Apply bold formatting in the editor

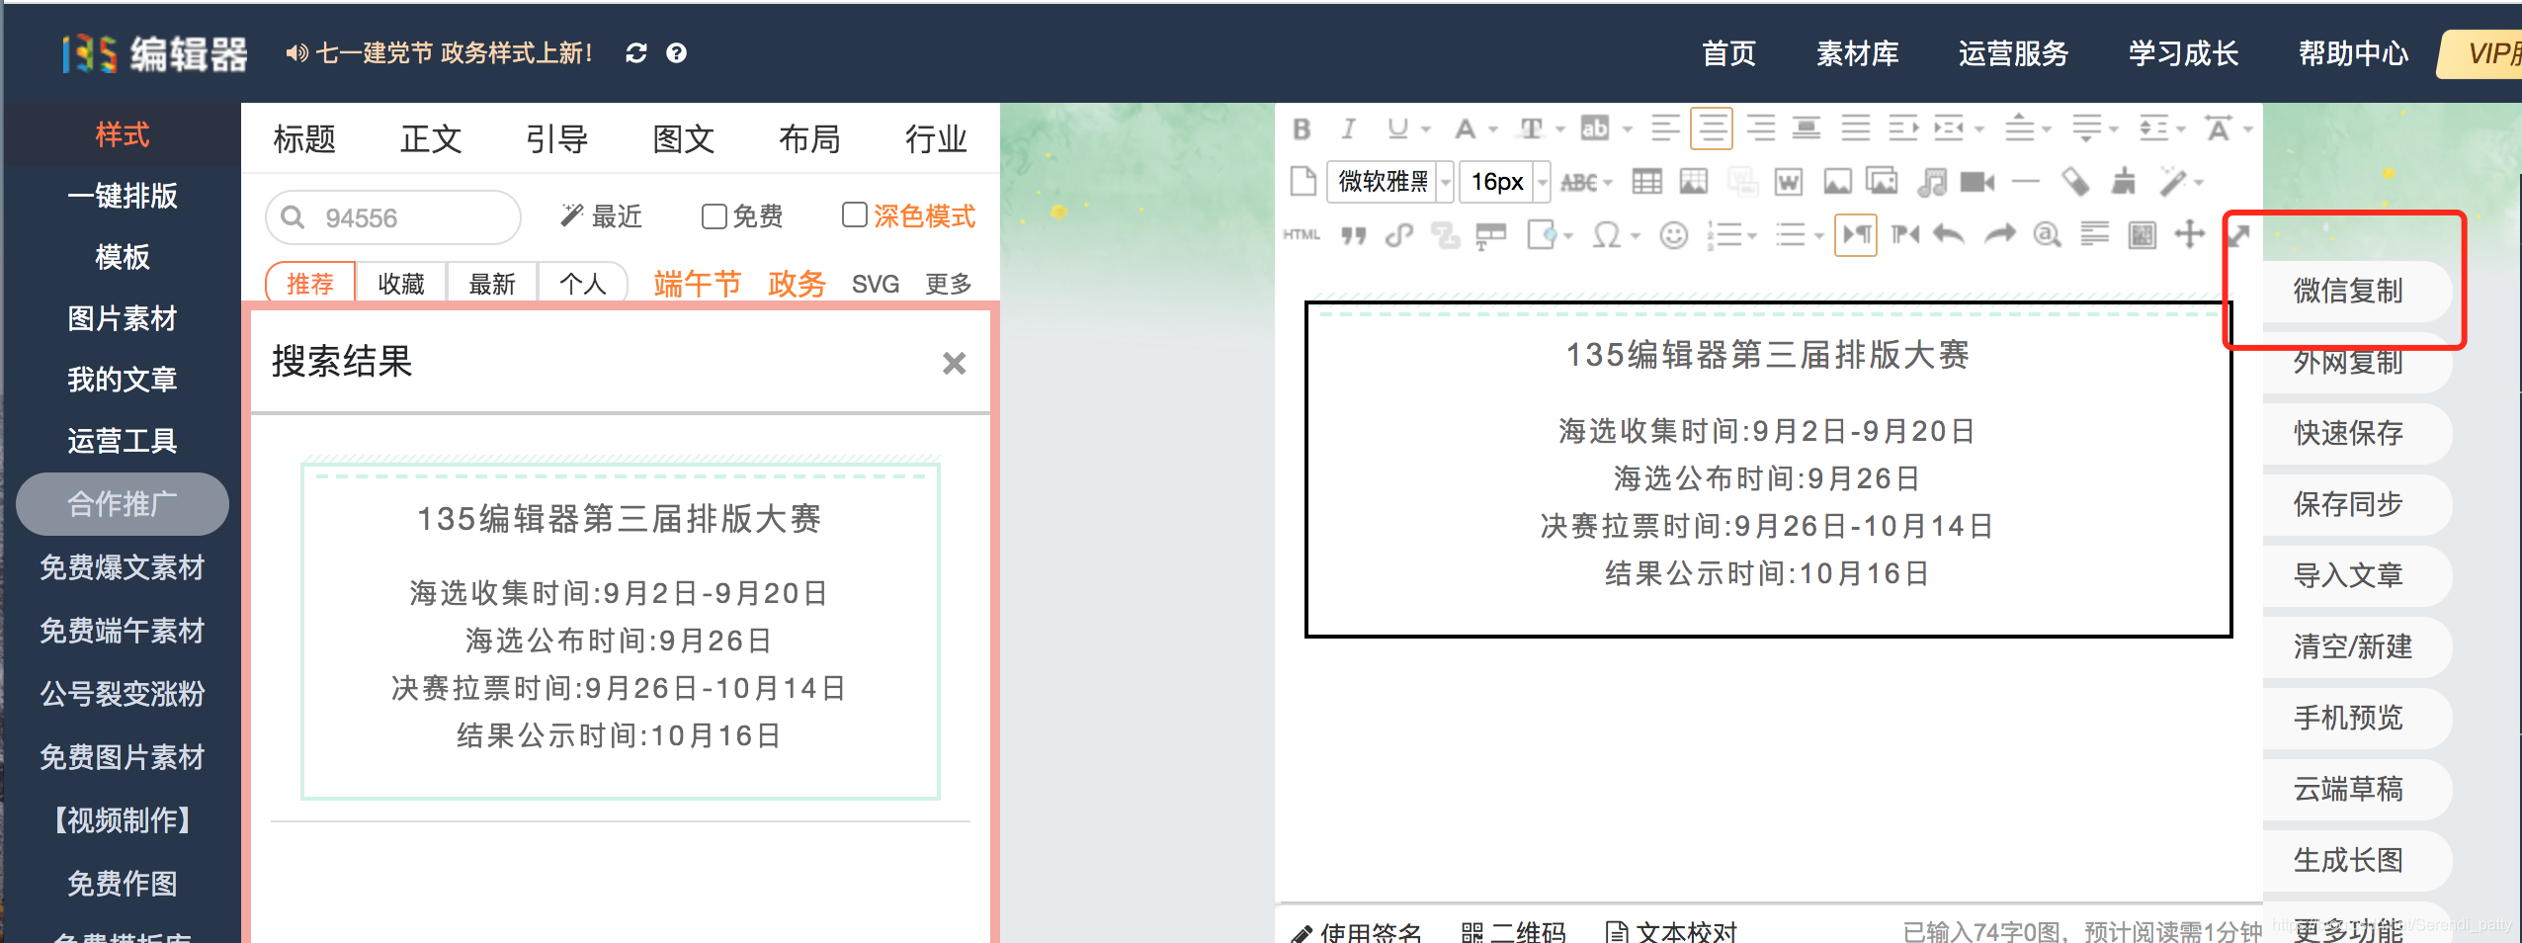click(1302, 129)
